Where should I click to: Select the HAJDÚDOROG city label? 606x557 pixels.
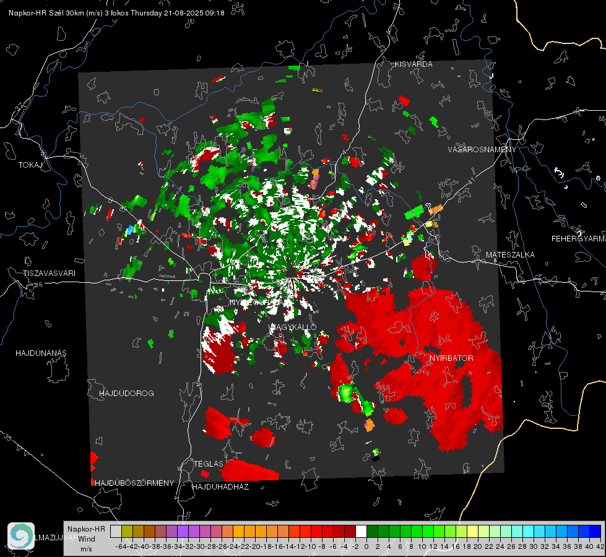pyautogui.click(x=126, y=394)
